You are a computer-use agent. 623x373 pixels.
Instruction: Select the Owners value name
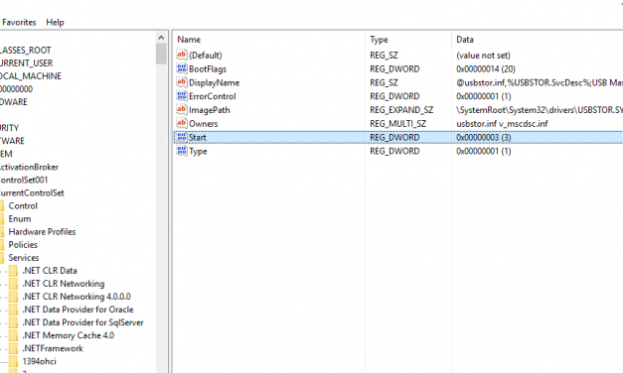pyautogui.click(x=203, y=123)
